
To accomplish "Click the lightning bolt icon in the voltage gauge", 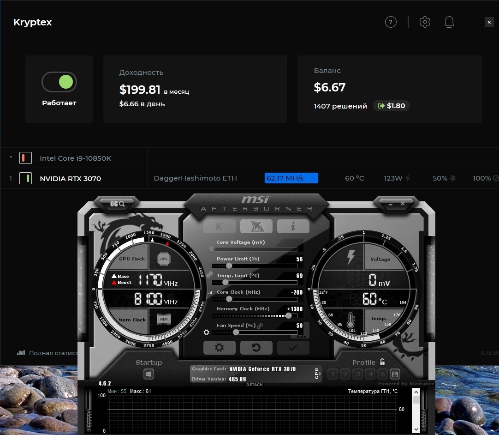I will [350, 257].
